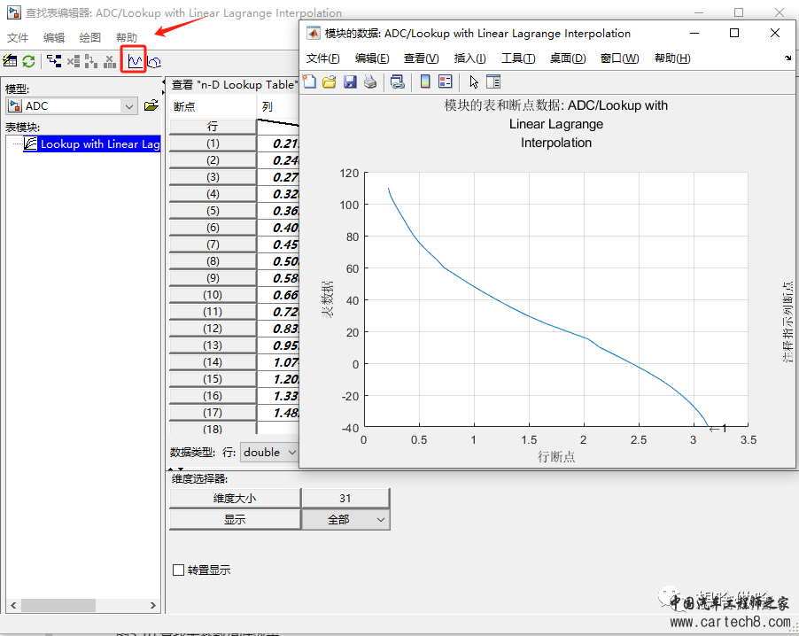Click the mesh plot icon
This screenshot has width=799, height=636.
tap(154, 62)
